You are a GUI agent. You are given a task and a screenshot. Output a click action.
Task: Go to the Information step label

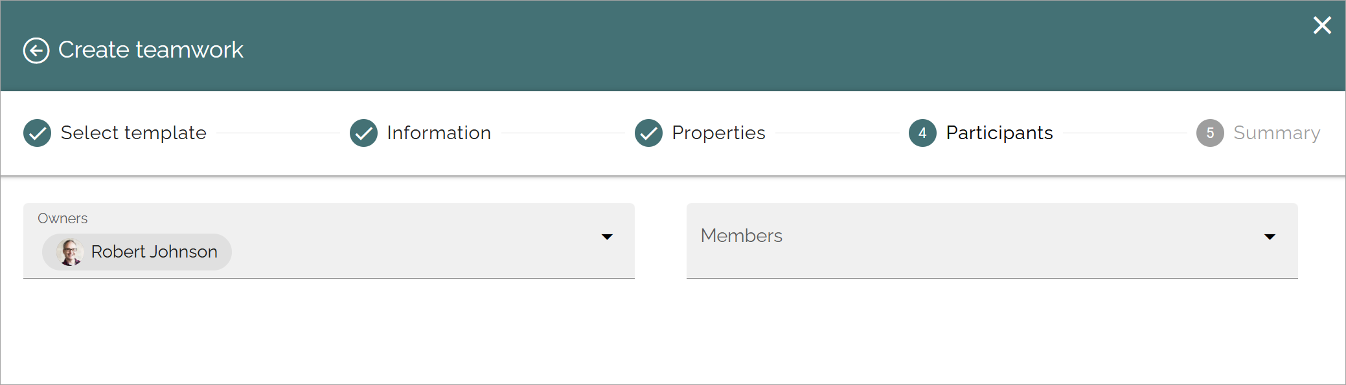click(x=439, y=133)
